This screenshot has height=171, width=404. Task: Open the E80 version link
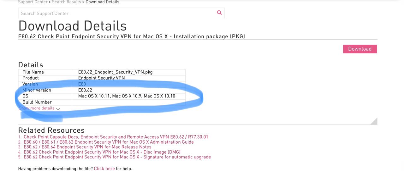pos(82,84)
